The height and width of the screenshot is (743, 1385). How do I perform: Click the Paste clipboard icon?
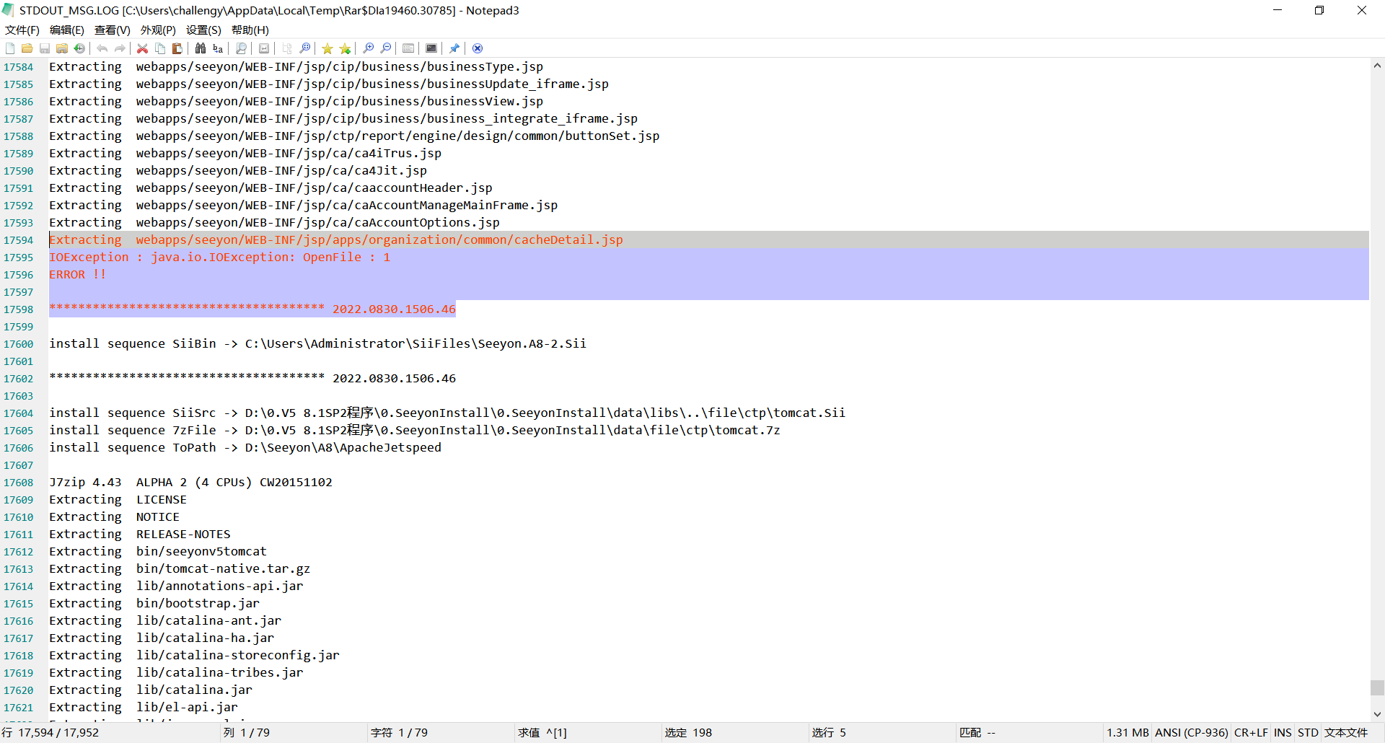click(177, 48)
